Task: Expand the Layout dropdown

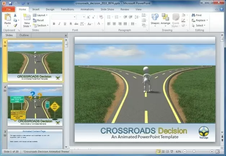Action: 40,15
